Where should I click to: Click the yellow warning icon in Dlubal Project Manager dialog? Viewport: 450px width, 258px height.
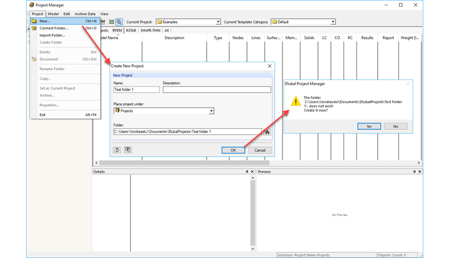click(x=295, y=101)
